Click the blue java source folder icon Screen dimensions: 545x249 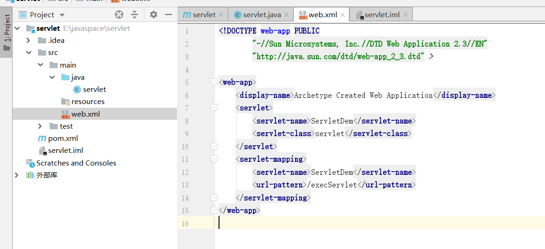point(65,77)
